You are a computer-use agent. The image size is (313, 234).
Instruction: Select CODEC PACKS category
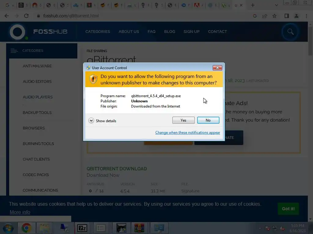click(36, 175)
